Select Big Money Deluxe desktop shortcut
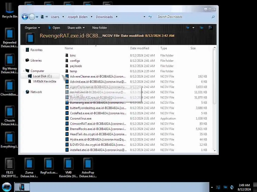 pyautogui.click(x=10, y=64)
